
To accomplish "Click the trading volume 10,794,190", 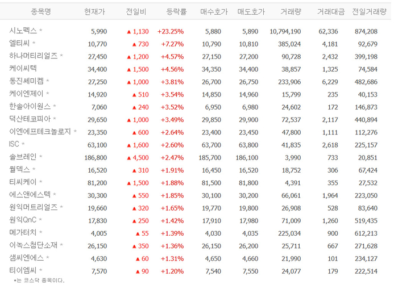I will coord(285,31).
